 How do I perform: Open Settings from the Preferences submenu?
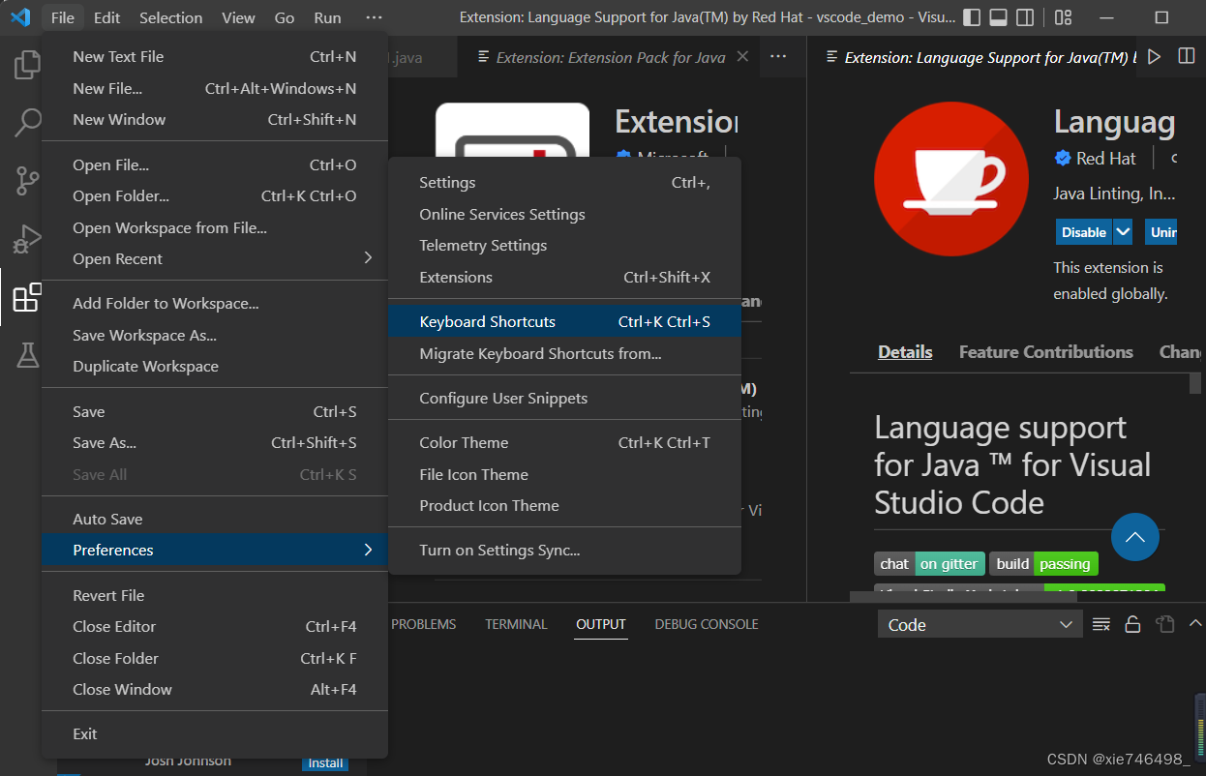click(x=564, y=182)
